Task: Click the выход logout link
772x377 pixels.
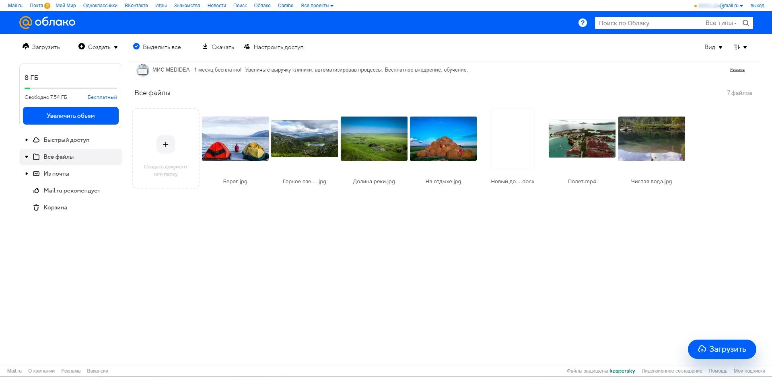Action: (758, 6)
